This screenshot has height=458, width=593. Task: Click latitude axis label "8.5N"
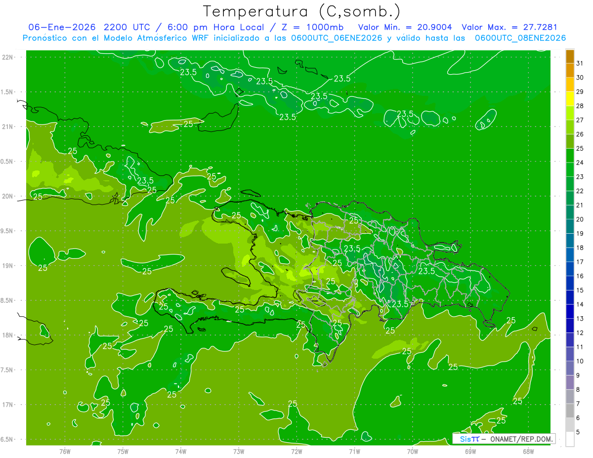7,300
